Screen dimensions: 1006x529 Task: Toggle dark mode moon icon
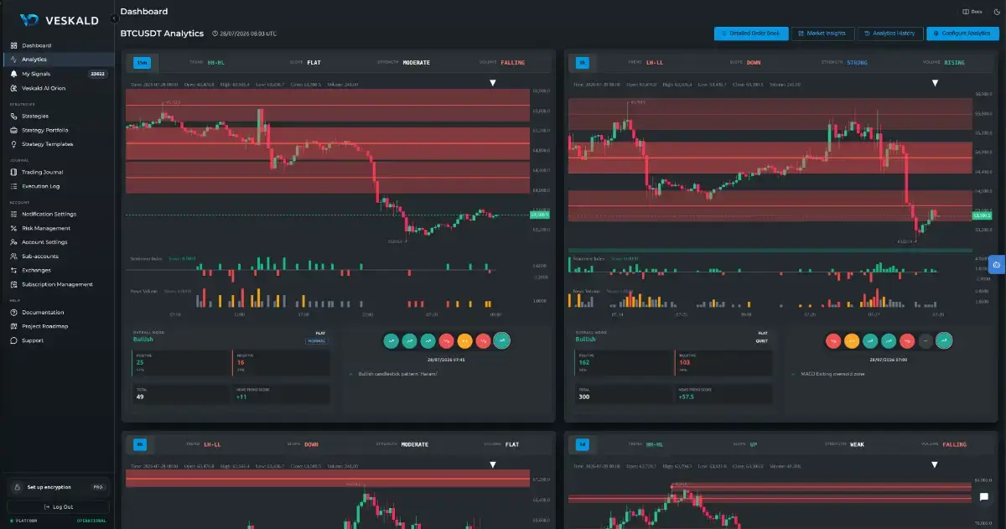[x=996, y=12]
